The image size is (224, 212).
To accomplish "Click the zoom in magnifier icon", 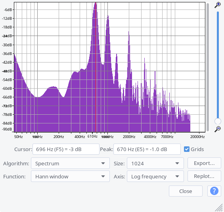I will pos(218,5).
